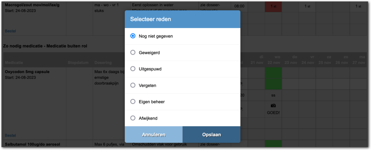
Task: Choose "Geweigerd" as the reason
Action: tap(133, 53)
